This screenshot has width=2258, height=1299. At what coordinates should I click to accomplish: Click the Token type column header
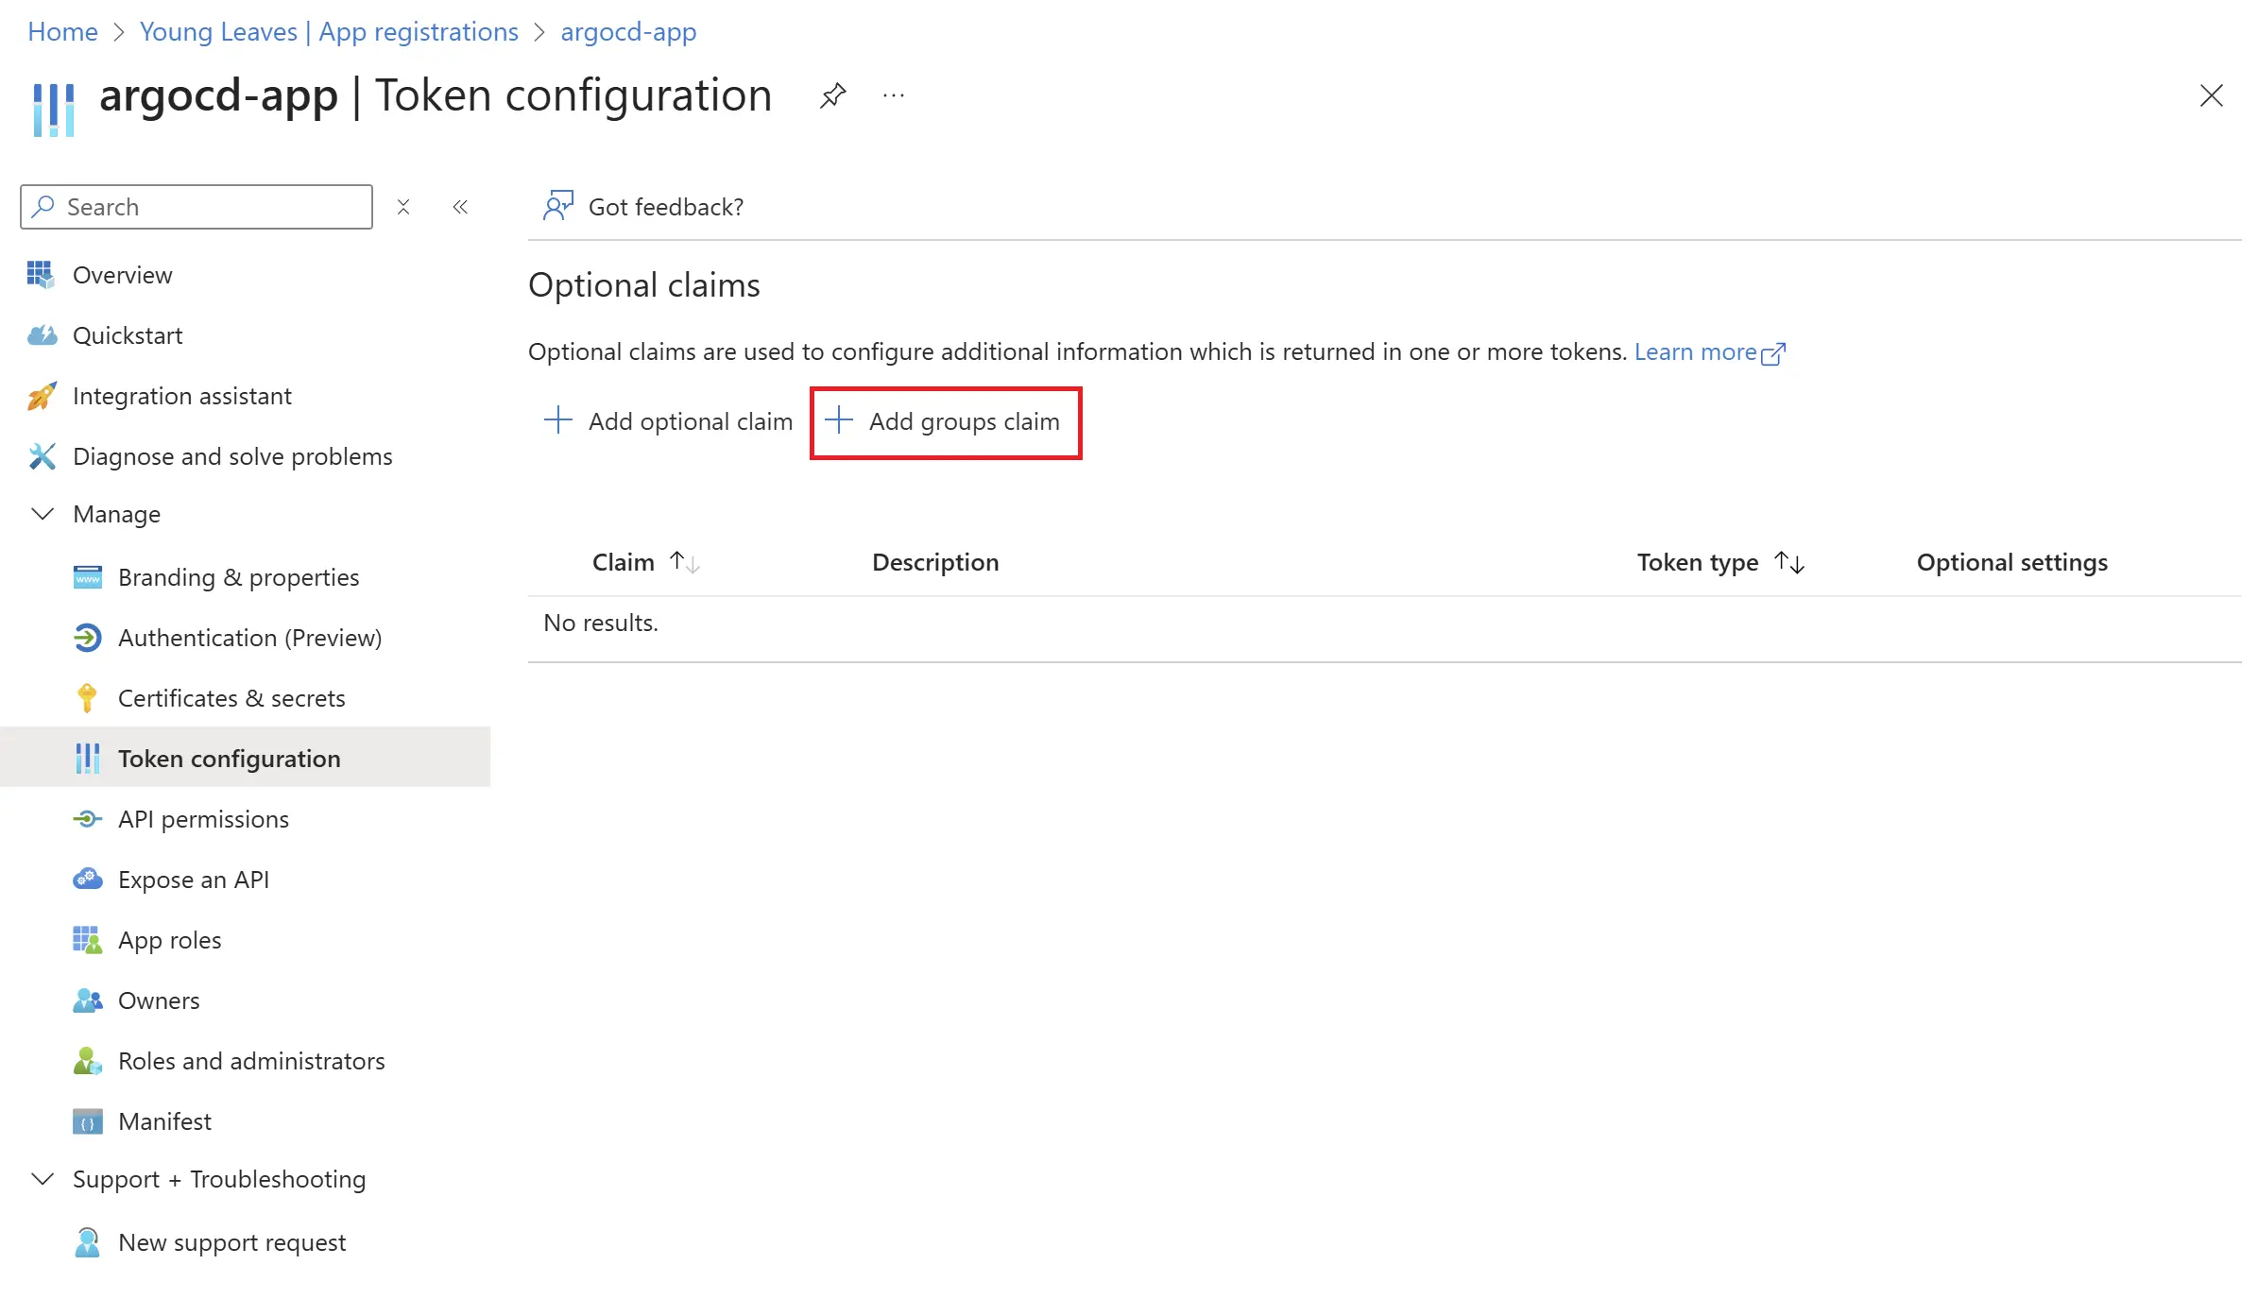point(1697,562)
